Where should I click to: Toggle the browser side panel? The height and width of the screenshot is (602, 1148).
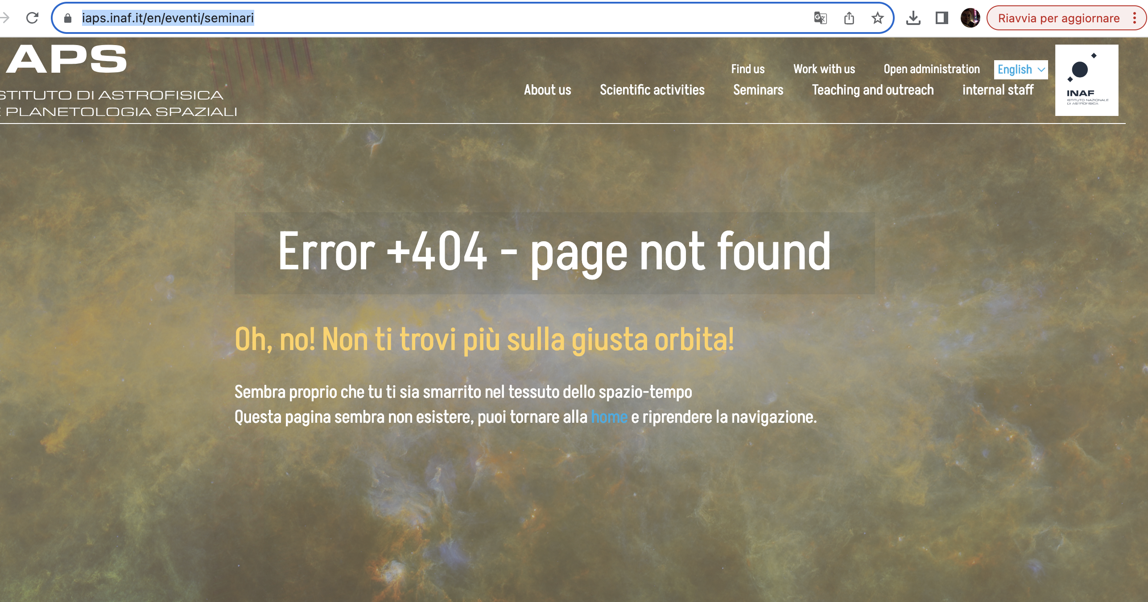[x=942, y=18]
